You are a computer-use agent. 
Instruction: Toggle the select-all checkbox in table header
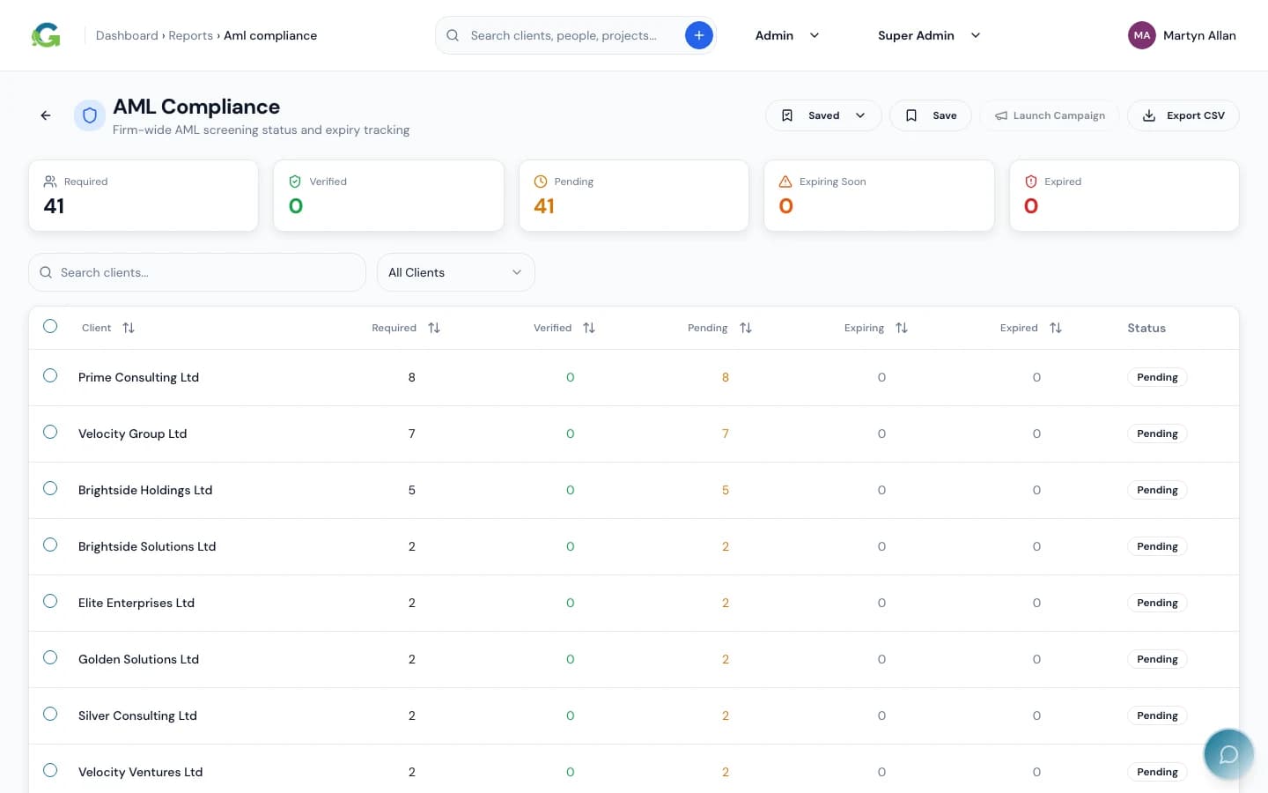[x=50, y=326]
